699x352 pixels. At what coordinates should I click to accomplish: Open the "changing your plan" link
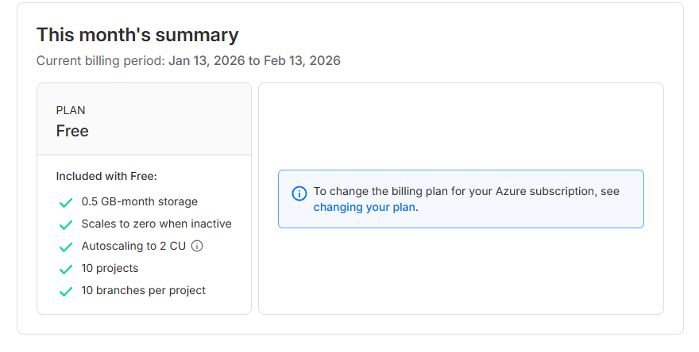click(365, 207)
